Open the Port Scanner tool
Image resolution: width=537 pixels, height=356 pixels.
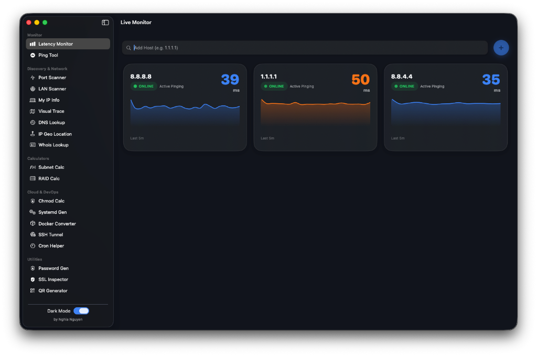(x=33, y=77)
